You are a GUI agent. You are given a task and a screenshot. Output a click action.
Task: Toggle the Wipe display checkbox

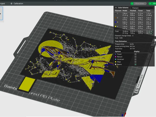click(135, 62)
